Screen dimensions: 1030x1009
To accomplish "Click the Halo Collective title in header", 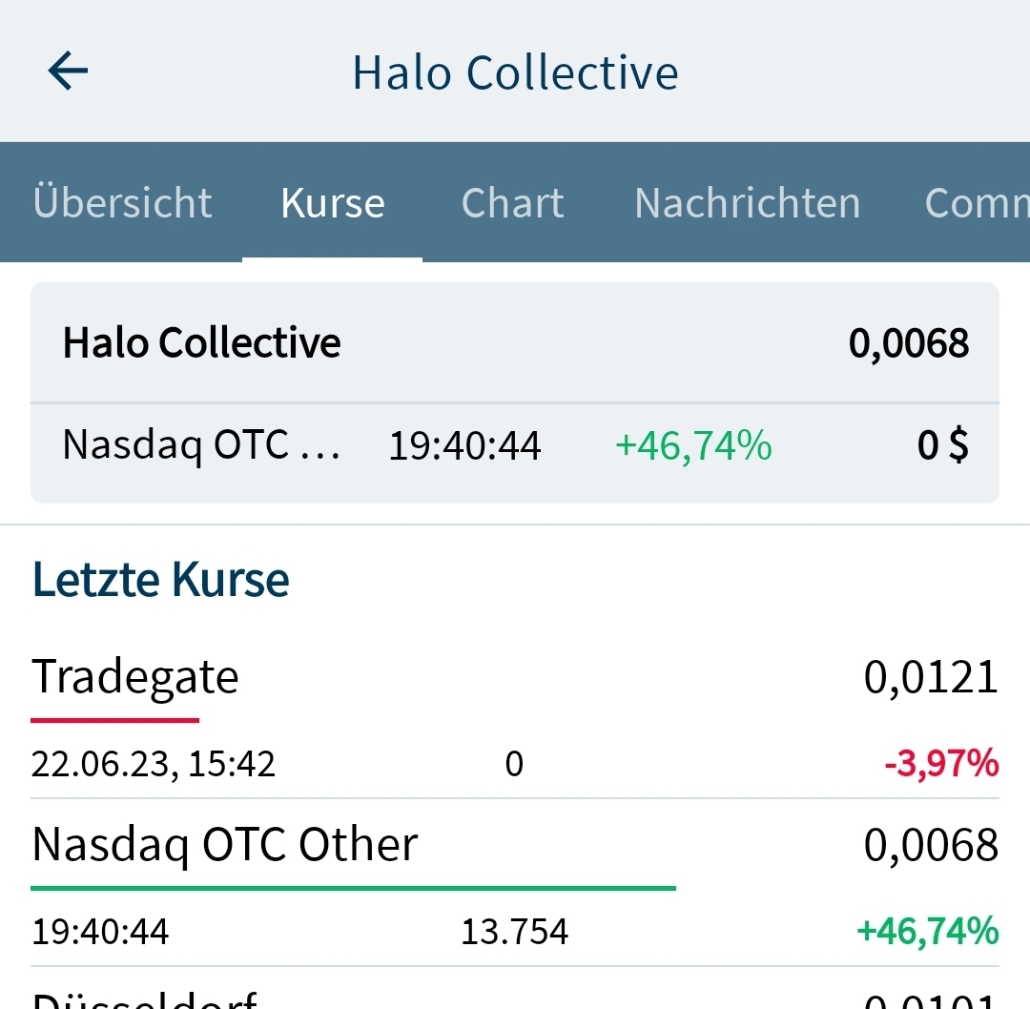I will (515, 71).
